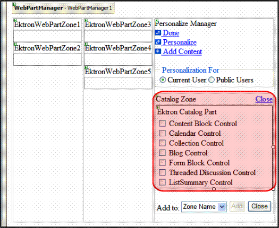279x228 pixels.
Task: Click the green smart-tag arrow on Catalog Zone
Action: click(157, 95)
